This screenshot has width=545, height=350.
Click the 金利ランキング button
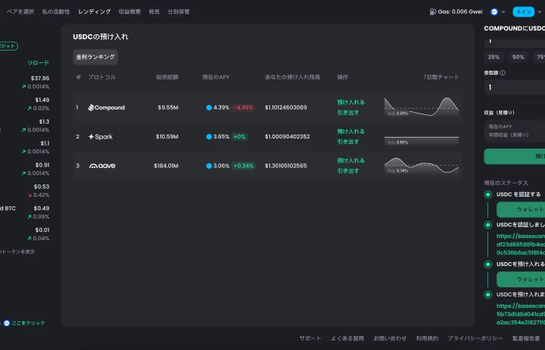click(95, 57)
